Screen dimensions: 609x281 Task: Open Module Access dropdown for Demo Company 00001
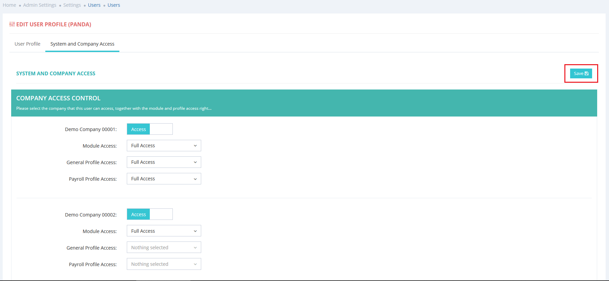[164, 146]
